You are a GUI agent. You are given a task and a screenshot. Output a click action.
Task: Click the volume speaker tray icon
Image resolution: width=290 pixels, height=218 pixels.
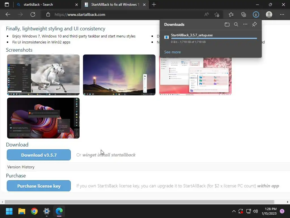point(255,211)
